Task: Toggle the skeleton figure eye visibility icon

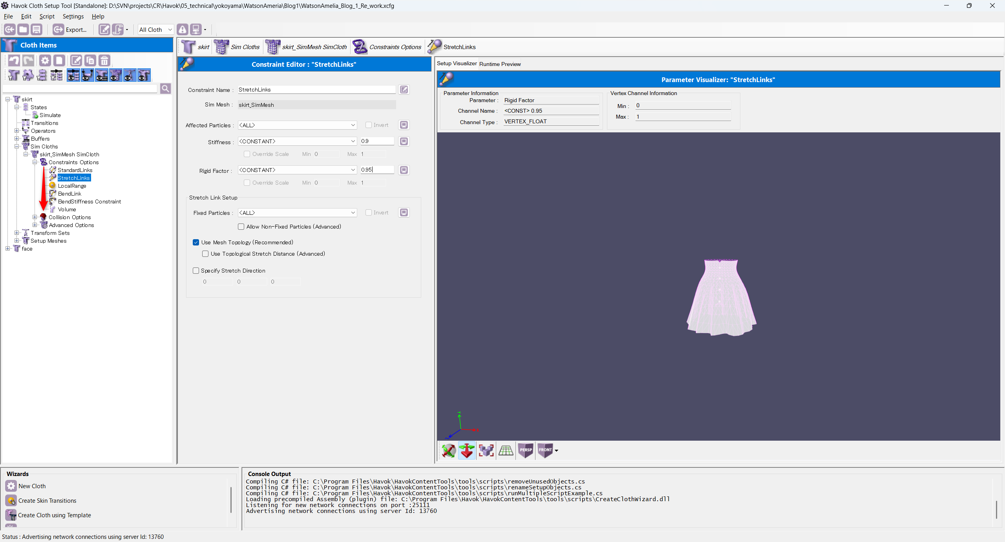Action: (x=130, y=75)
